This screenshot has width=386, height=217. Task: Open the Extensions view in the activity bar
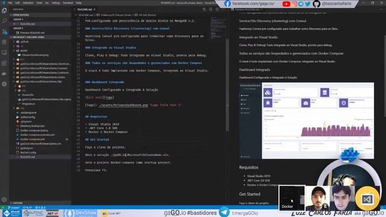(x=4, y=63)
